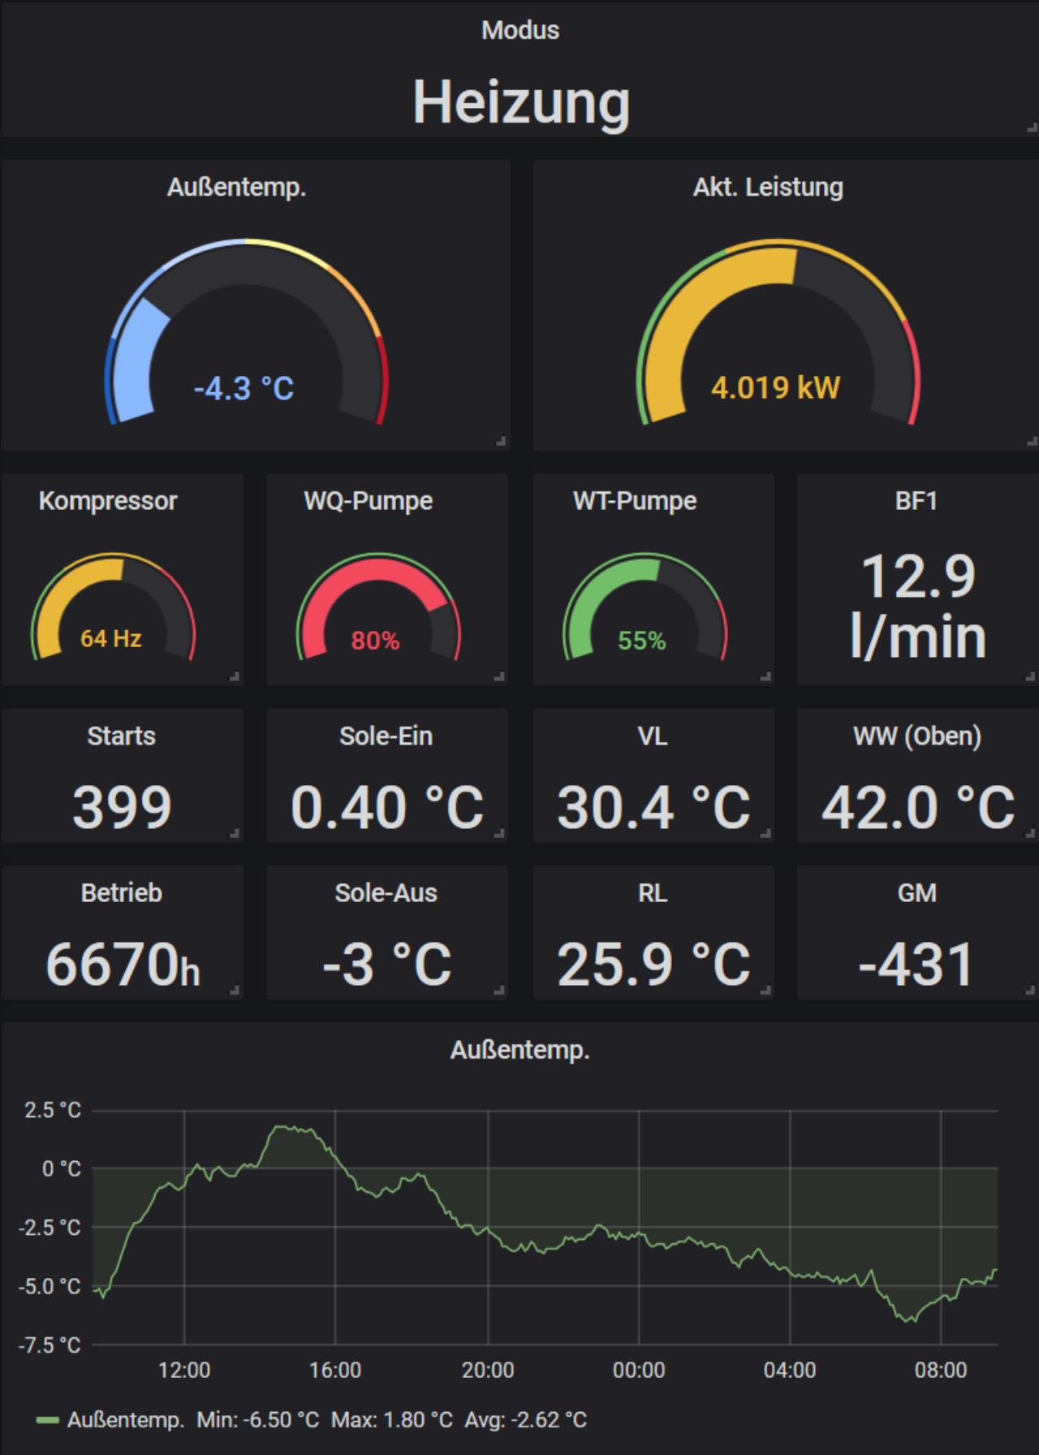Click the 80% WQ-Pumpe value
Viewport: 1039px width, 1455px height.
coord(375,641)
